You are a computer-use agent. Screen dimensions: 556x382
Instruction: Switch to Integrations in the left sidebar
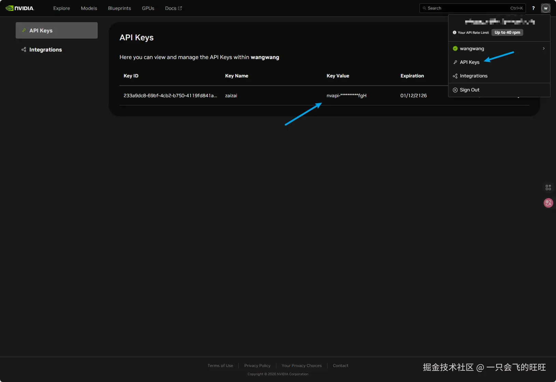coord(57,49)
